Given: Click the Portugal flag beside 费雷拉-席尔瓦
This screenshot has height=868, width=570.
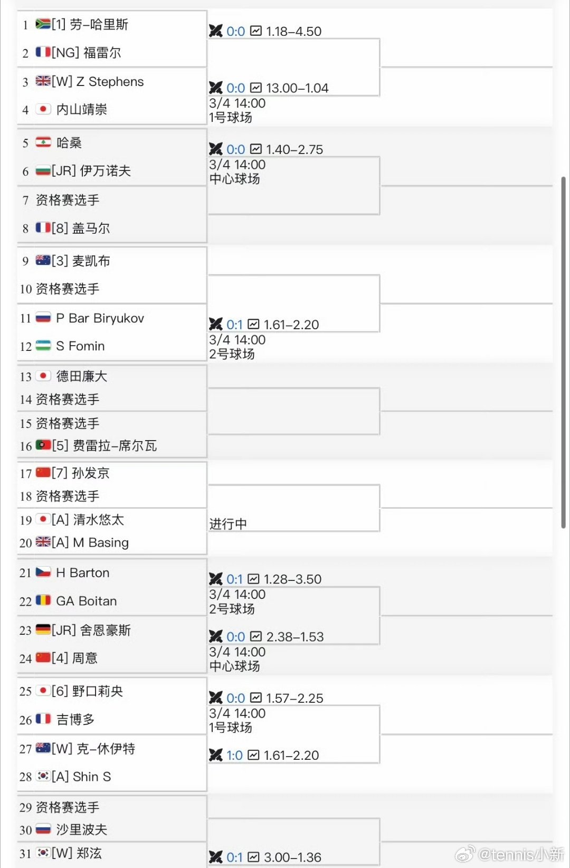Looking at the screenshot, I should [42, 445].
